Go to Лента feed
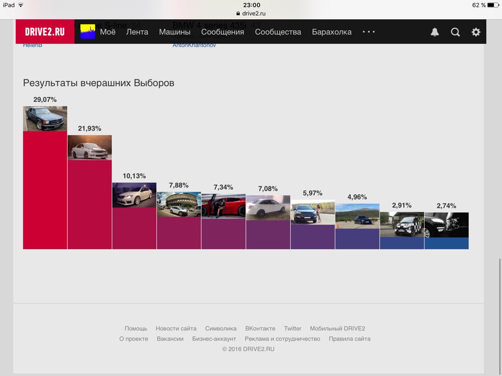Viewport: 502px width, 376px height. click(x=137, y=32)
